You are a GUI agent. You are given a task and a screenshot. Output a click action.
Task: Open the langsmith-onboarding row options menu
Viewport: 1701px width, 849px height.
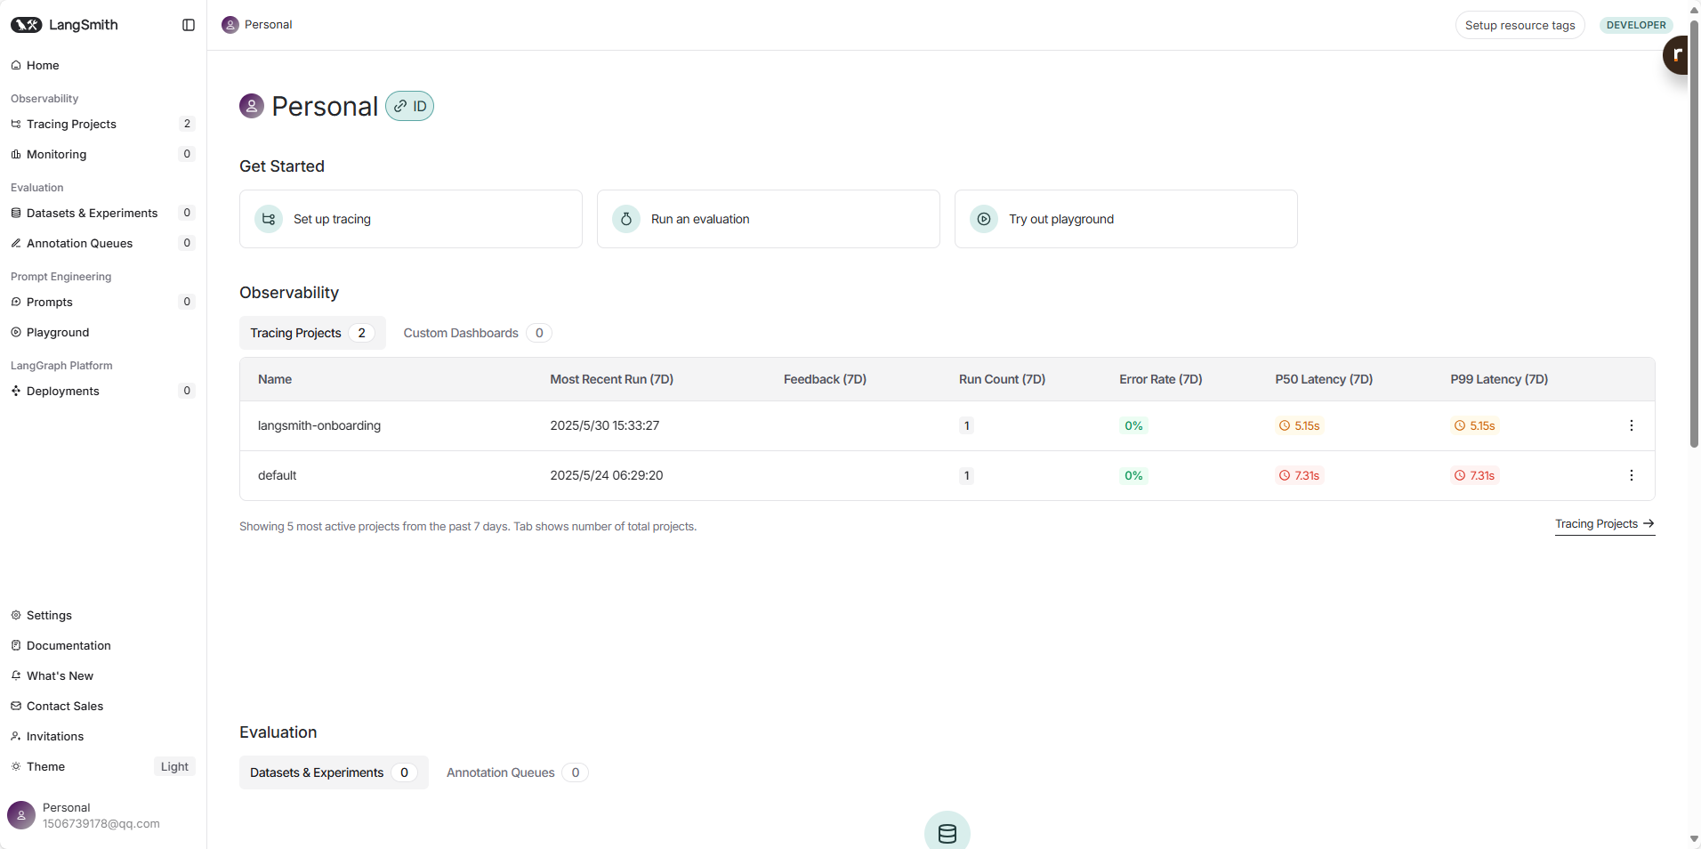tap(1632, 425)
